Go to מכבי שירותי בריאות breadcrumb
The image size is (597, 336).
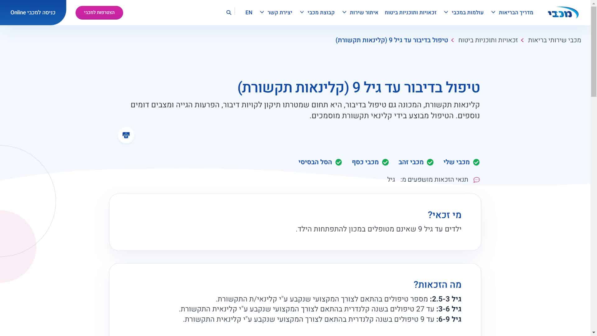[554, 40]
